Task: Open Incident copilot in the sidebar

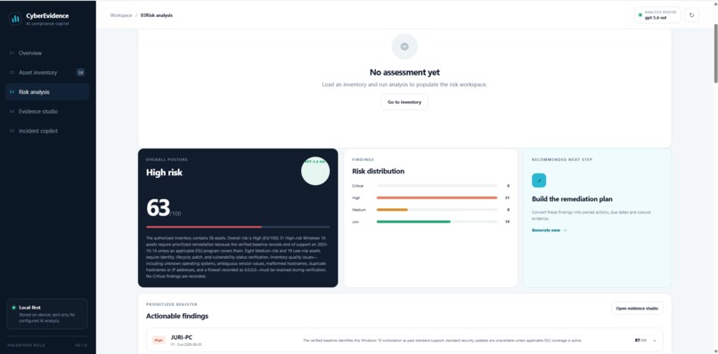Action: coord(47,131)
